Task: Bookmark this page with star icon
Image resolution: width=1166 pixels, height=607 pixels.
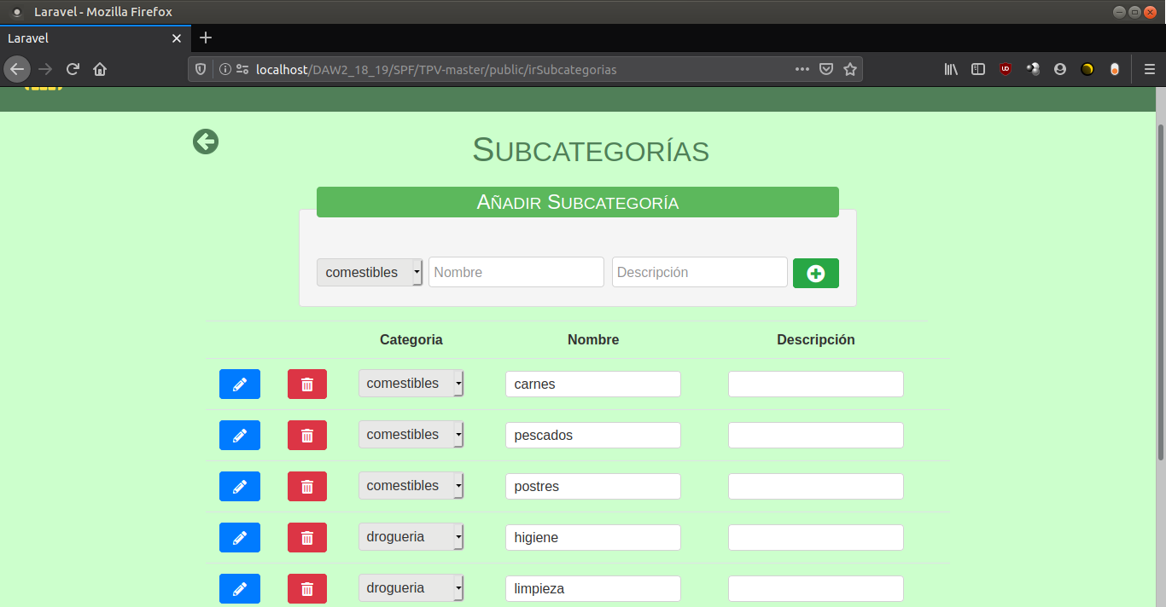Action: (850, 70)
